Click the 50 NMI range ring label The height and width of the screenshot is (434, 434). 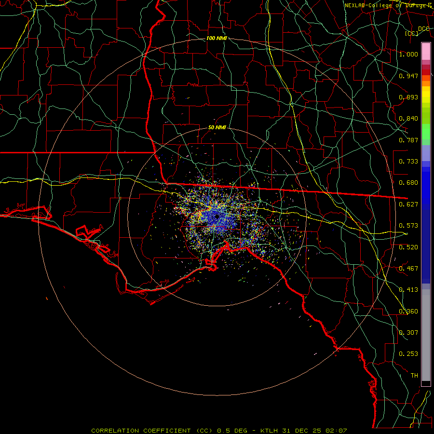[x=217, y=128]
